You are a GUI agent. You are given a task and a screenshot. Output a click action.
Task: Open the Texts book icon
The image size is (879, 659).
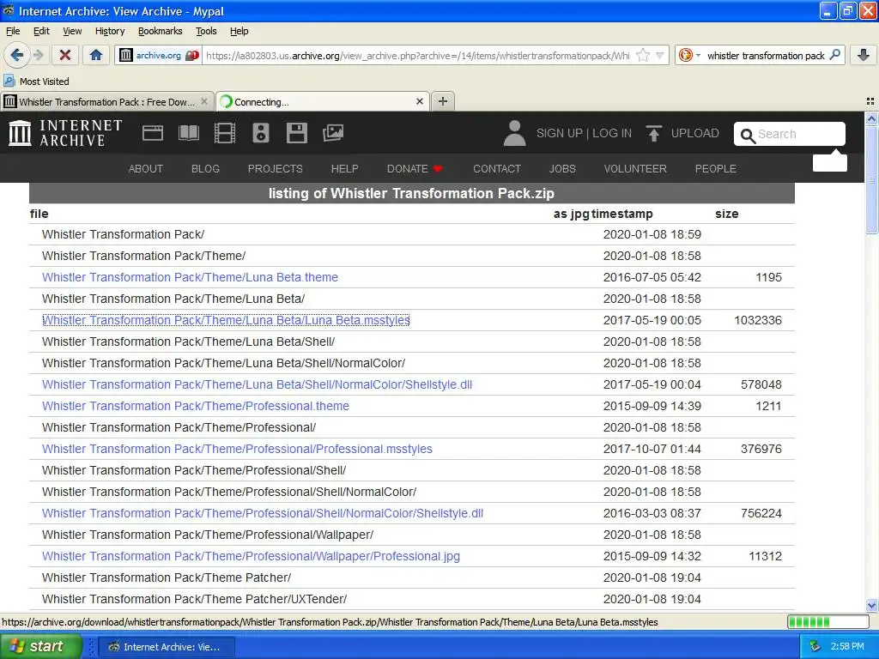(188, 133)
